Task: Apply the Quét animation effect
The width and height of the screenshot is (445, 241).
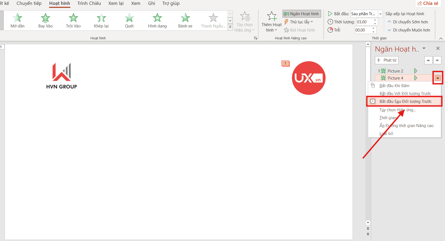Action: pos(129,21)
